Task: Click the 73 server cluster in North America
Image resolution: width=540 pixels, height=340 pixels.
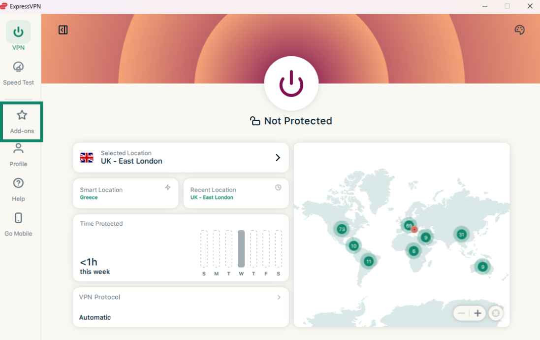Action: pos(342,229)
